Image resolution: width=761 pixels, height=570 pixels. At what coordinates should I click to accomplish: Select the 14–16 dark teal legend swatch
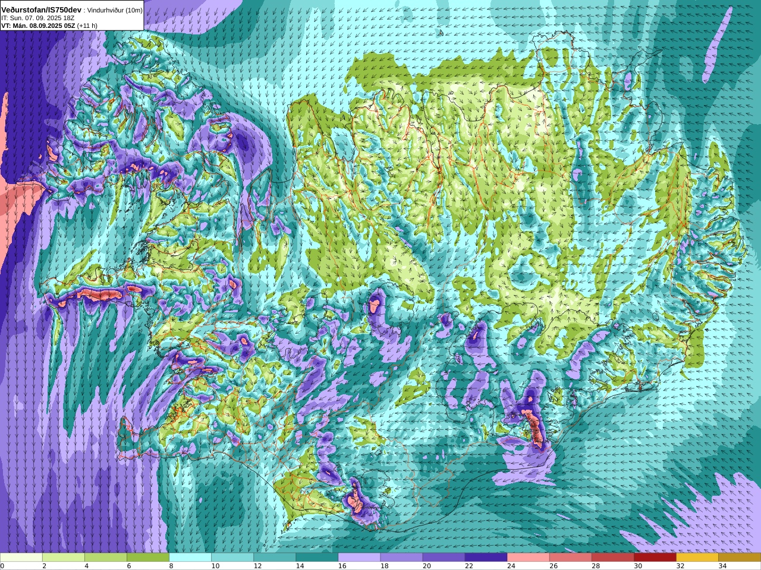point(317,558)
